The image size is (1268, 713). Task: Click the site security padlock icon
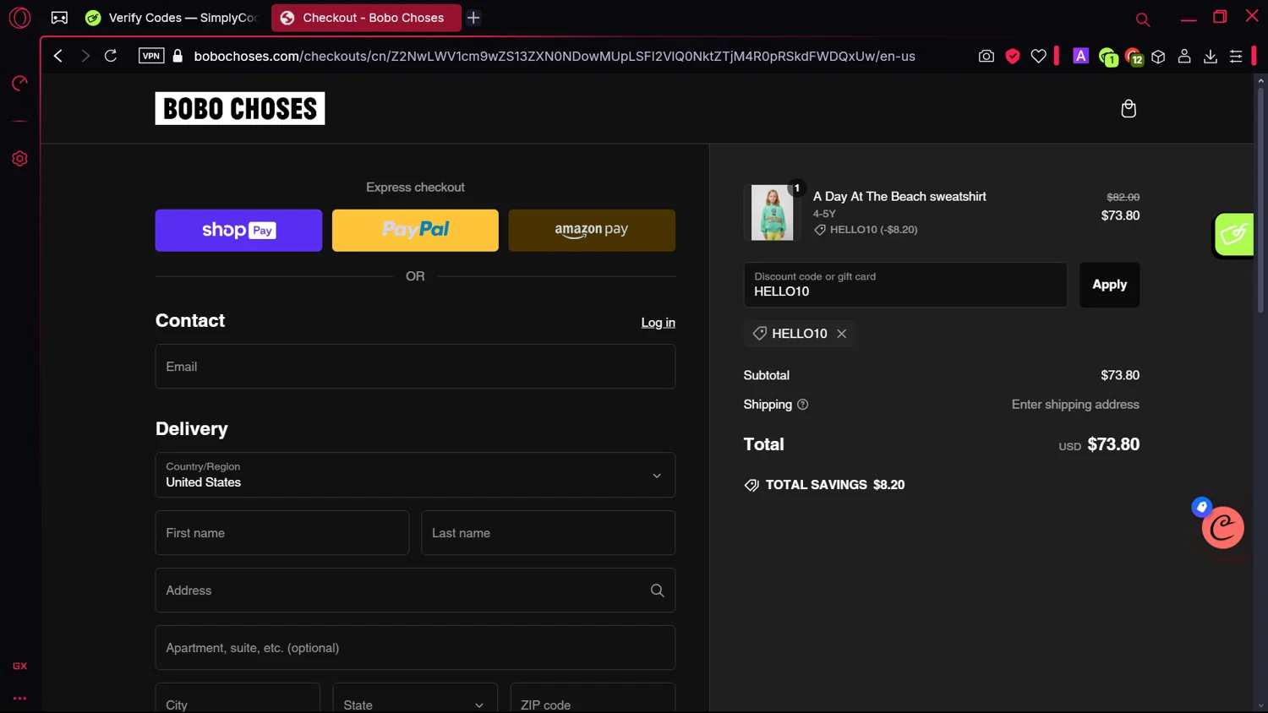178,56
